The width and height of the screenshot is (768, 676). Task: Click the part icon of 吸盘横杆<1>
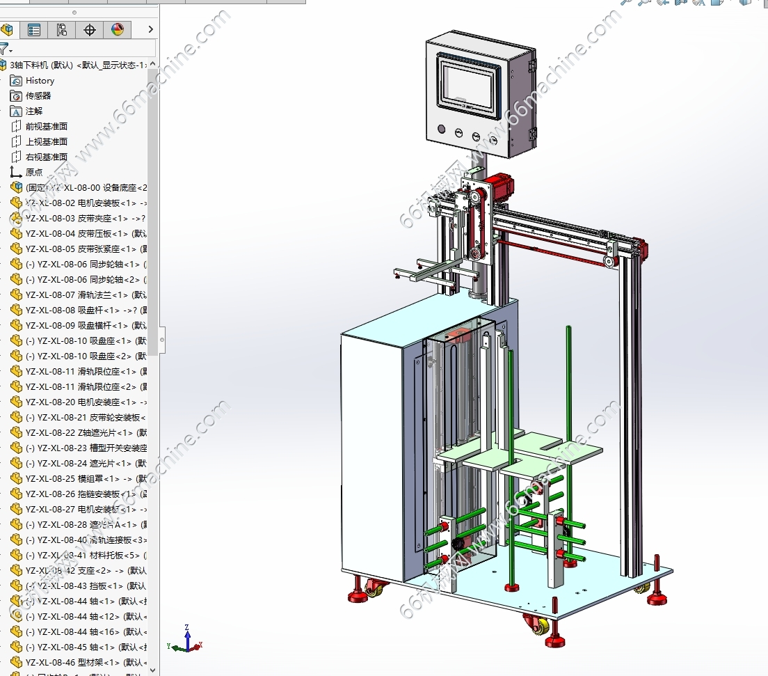coord(16,326)
